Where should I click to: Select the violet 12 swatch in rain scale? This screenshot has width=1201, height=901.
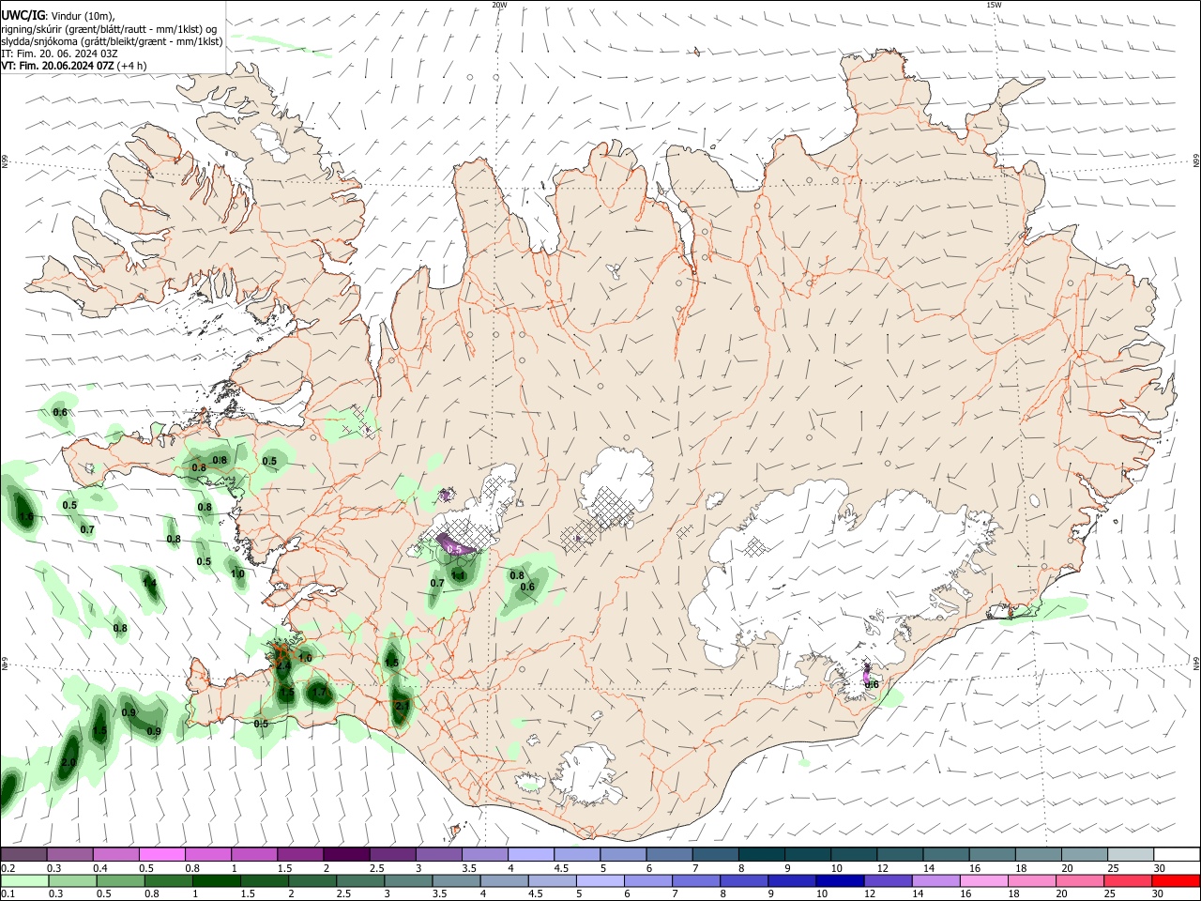pos(889,881)
